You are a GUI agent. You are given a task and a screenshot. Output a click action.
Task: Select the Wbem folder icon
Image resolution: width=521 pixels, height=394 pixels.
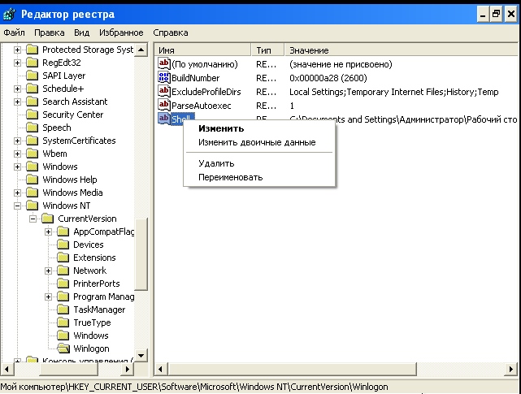click(32, 154)
